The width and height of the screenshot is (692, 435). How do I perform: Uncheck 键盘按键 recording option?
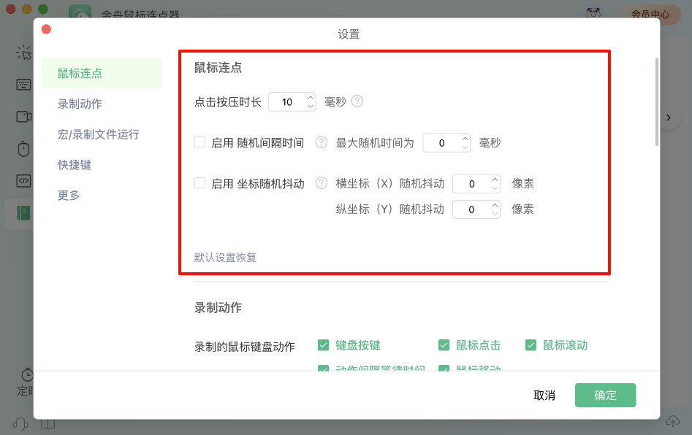324,345
